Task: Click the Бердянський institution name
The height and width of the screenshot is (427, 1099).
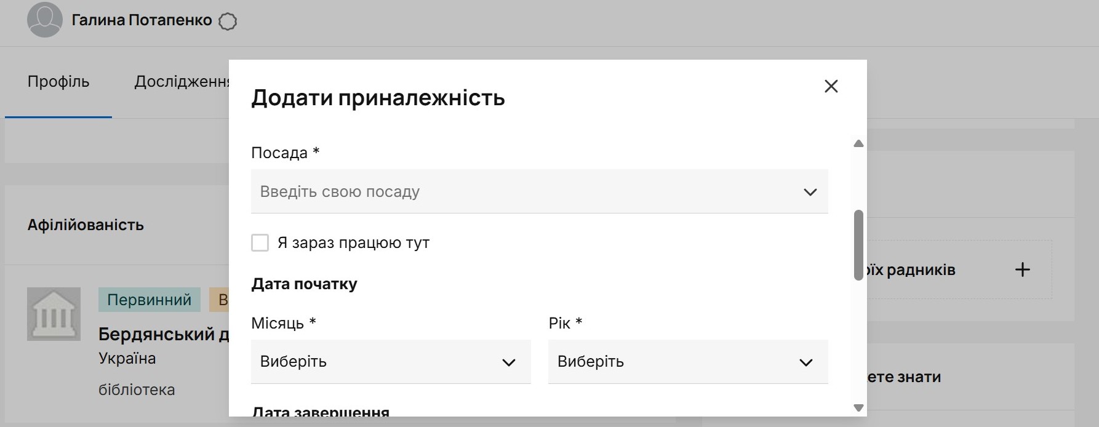Action: tap(164, 334)
